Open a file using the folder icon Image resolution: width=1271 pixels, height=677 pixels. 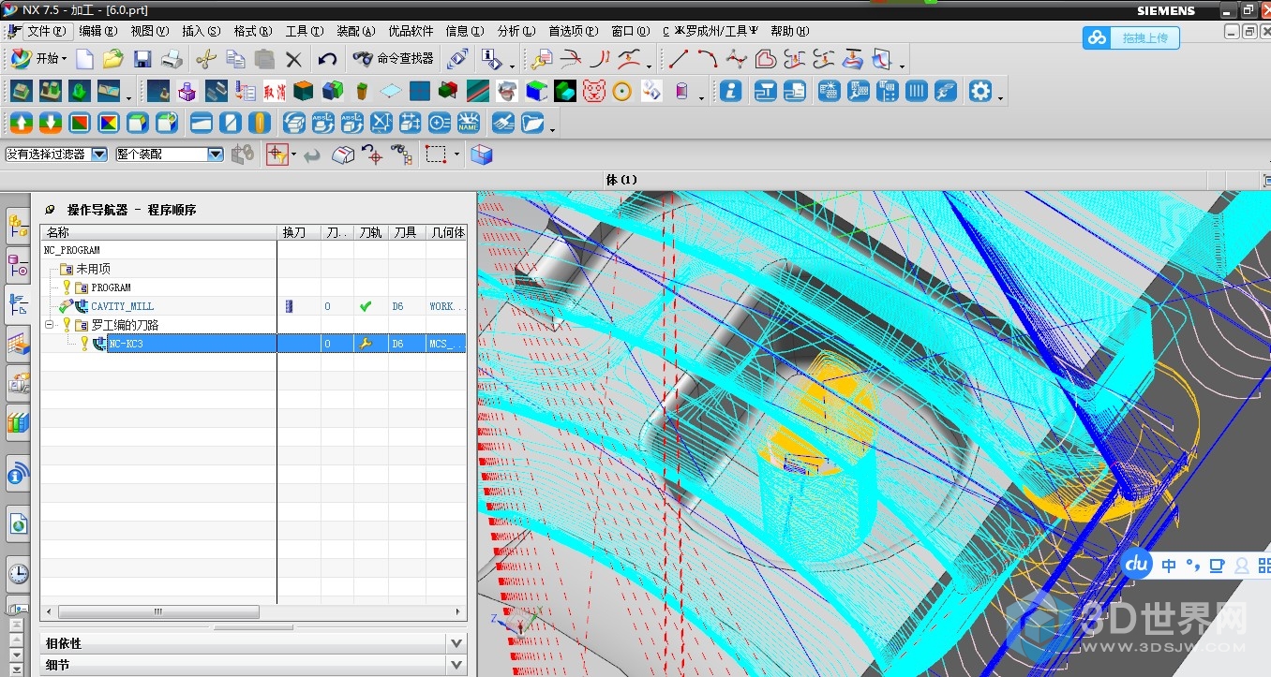113,59
